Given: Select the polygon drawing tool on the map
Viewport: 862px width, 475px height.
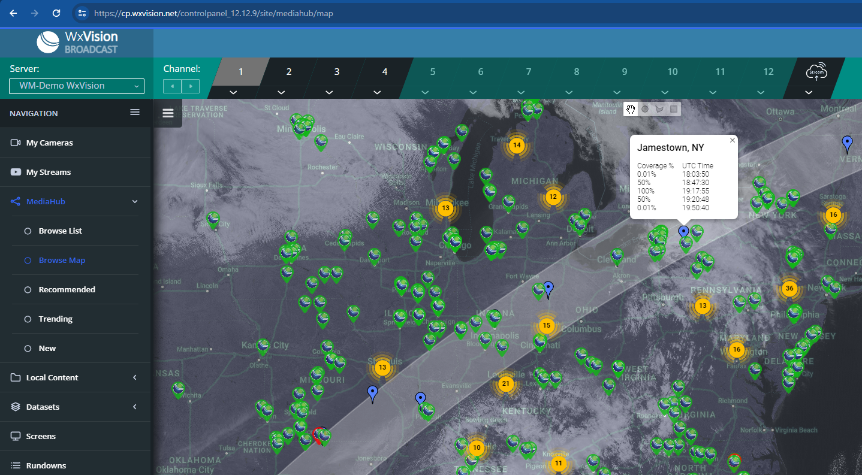Looking at the screenshot, I should (659, 109).
